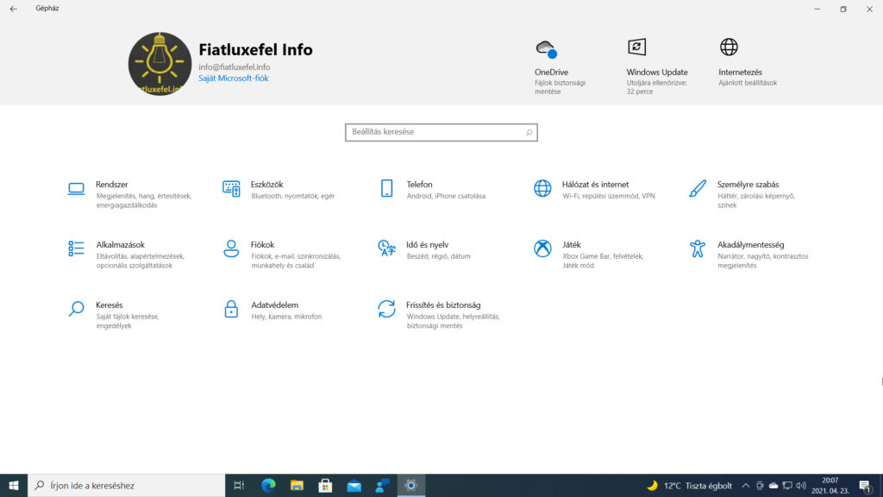Click the back arrow in title bar
The height and width of the screenshot is (497, 883).
14,9
